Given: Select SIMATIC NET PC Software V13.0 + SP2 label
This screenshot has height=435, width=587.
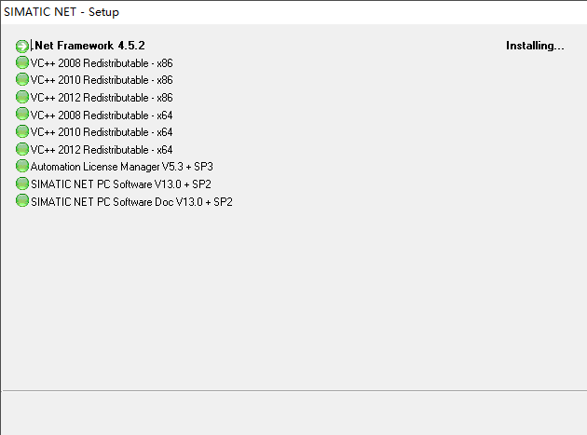Looking at the screenshot, I should [x=121, y=184].
